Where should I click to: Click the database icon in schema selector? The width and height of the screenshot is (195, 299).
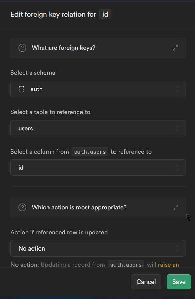[x=21, y=89]
